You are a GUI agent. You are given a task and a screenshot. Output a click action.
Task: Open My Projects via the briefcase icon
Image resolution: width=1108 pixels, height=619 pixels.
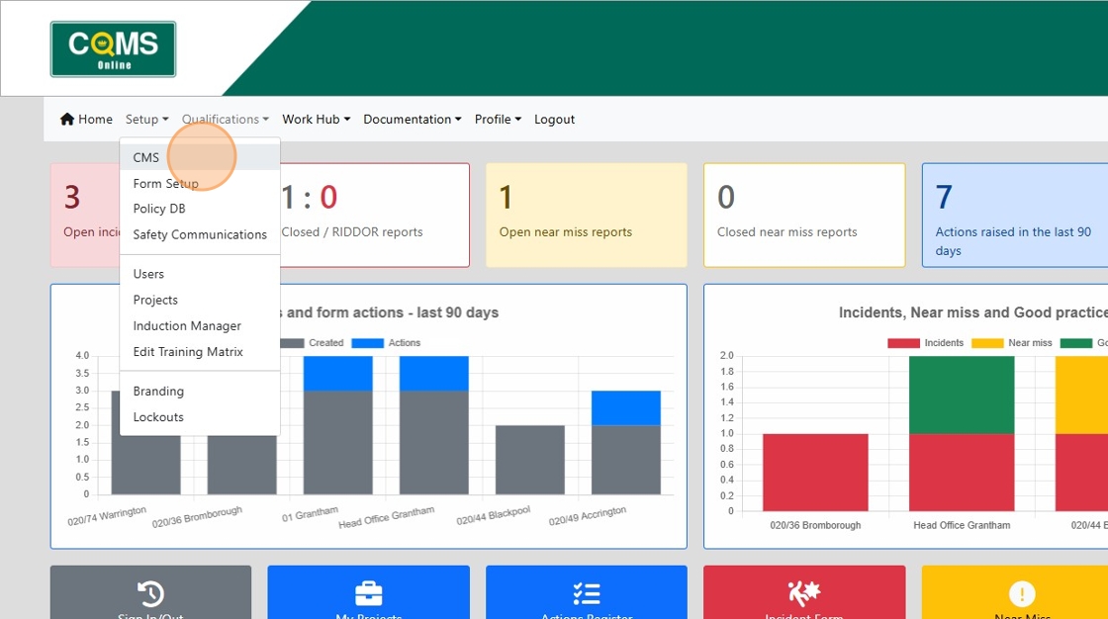pos(368,593)
